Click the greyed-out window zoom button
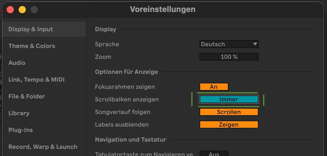The image size is (327, 156). pos(34,10)
